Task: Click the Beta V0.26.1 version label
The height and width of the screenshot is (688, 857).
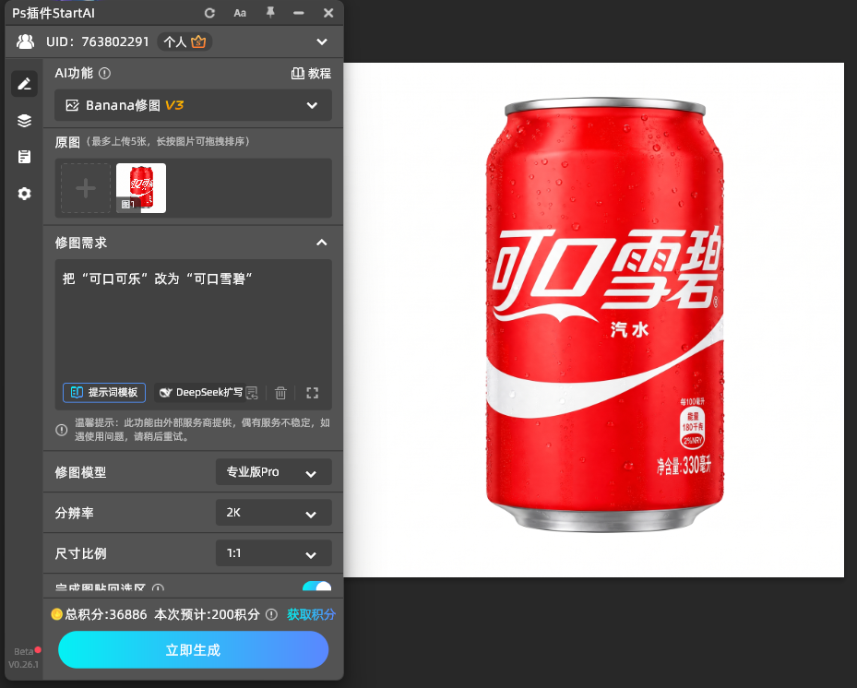Action: point(23,658)
